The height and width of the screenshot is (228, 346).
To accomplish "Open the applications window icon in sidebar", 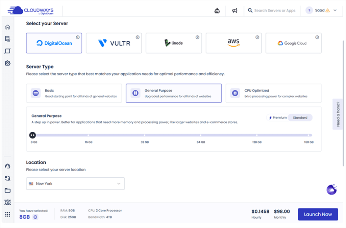I will pos(7,51).
